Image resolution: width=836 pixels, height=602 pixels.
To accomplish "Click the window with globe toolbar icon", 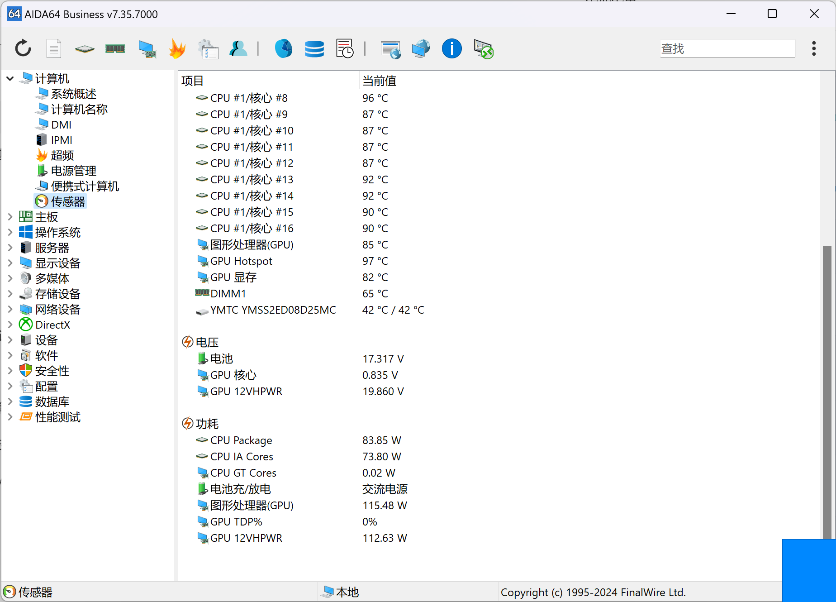I will pos(391,49).
